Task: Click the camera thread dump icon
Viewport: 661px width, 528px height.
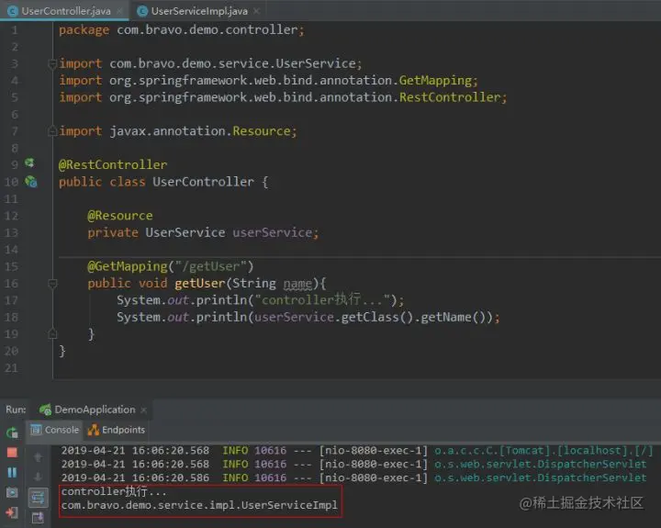Action: tap(12, 492)
